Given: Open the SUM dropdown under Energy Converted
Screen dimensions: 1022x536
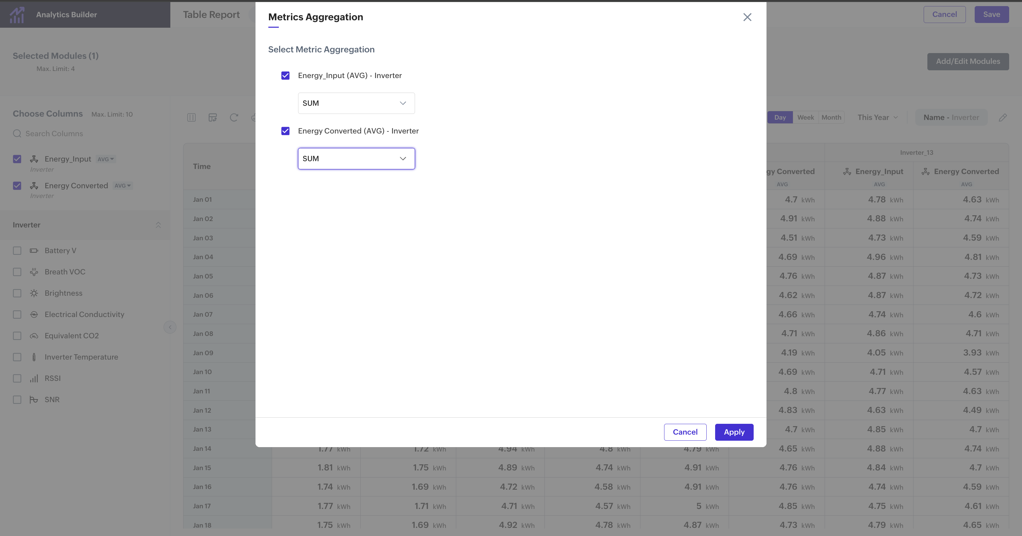Looking at the screenshot, I should pos(356,159).
